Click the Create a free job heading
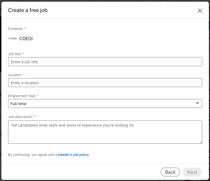Viewport: 210px width, 181px height. 28,10
